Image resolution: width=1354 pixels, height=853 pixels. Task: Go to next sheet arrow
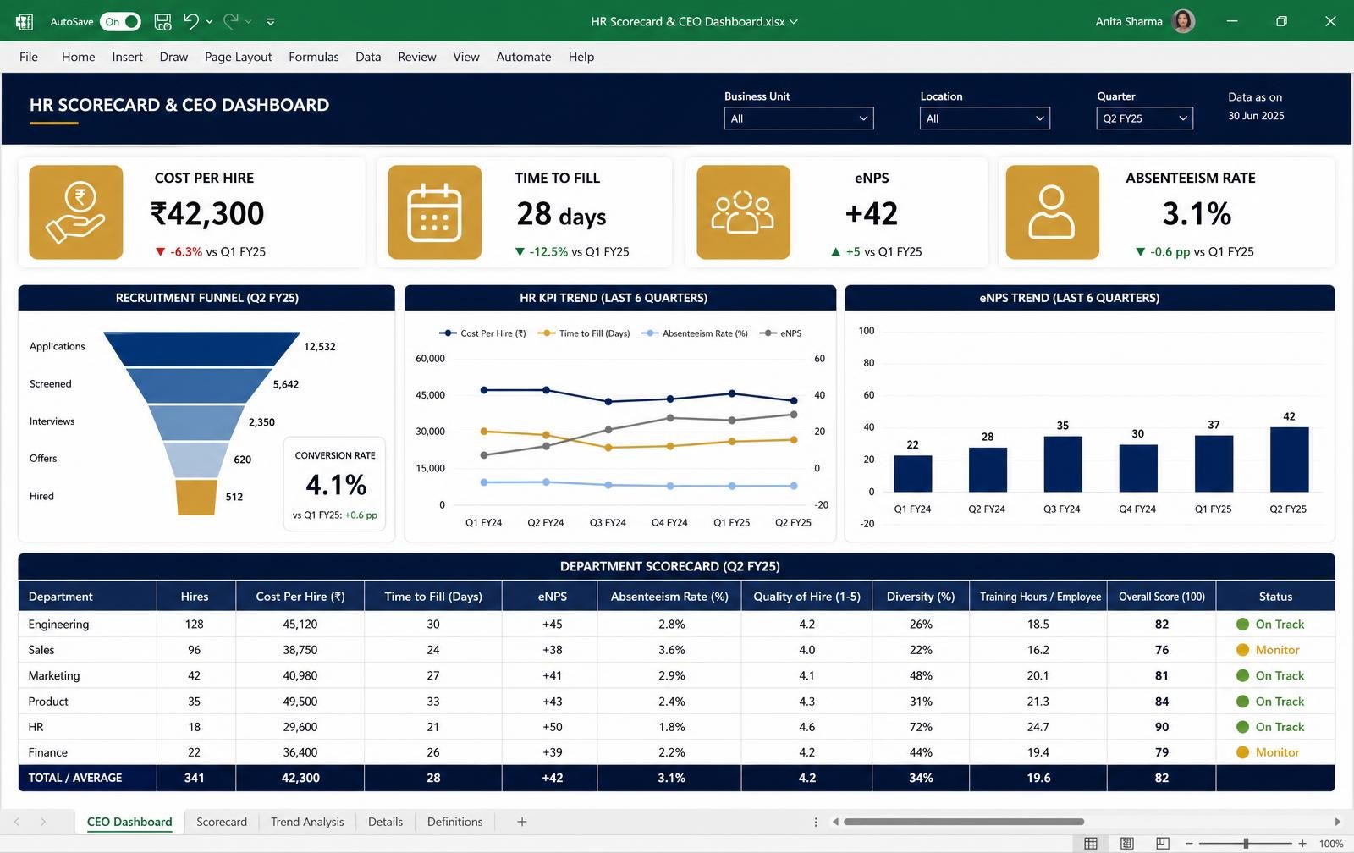[43, 822]
